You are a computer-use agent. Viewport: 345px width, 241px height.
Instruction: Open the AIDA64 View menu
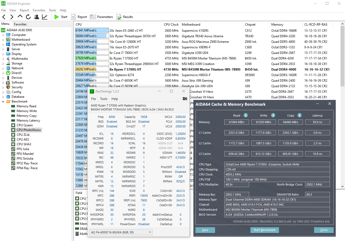(x=13, y=10)
